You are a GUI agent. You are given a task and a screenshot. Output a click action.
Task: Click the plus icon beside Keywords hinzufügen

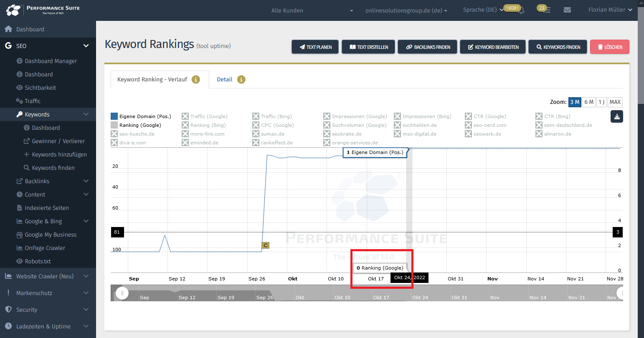click(x=27, y=154)
